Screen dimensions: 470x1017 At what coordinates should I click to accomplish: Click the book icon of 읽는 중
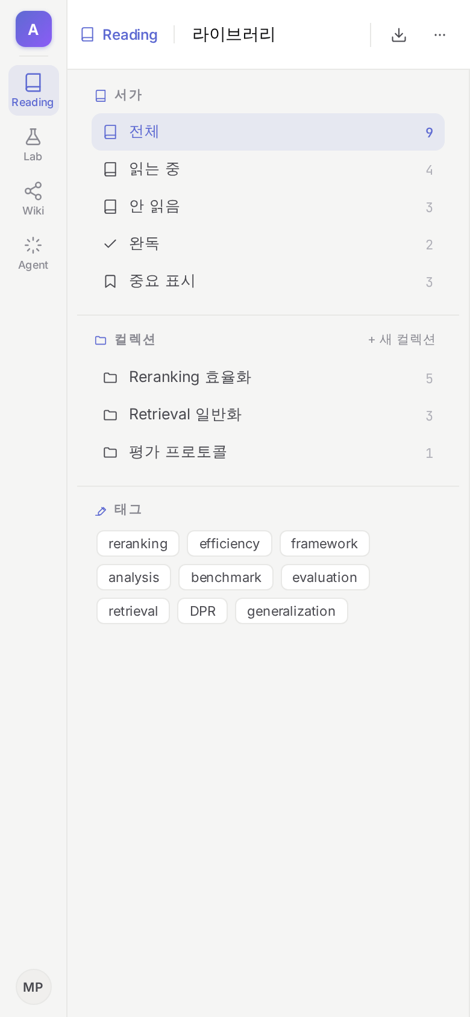110,169
